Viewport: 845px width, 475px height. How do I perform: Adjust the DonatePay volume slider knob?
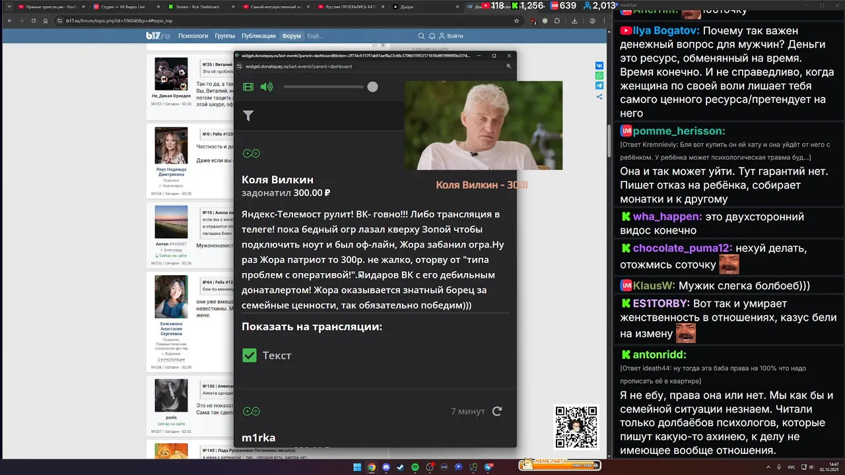pyautogui.click(x=373, y=86)
